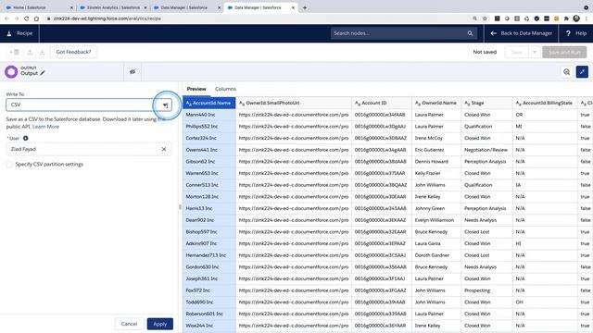The image size is (593, 333).
Task: Switch to the Preview tab
Action: click(196, 89)
